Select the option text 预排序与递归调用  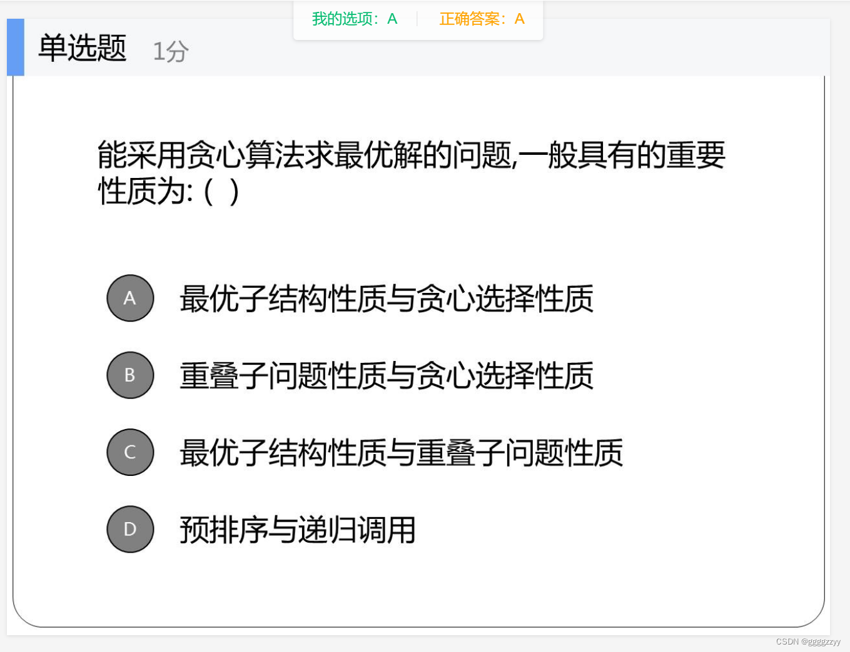point(297,529)
